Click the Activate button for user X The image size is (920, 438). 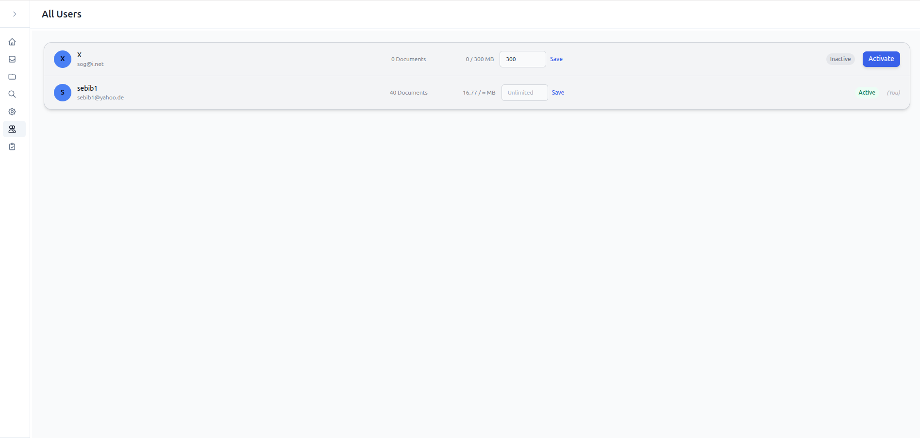coord(881,59)
